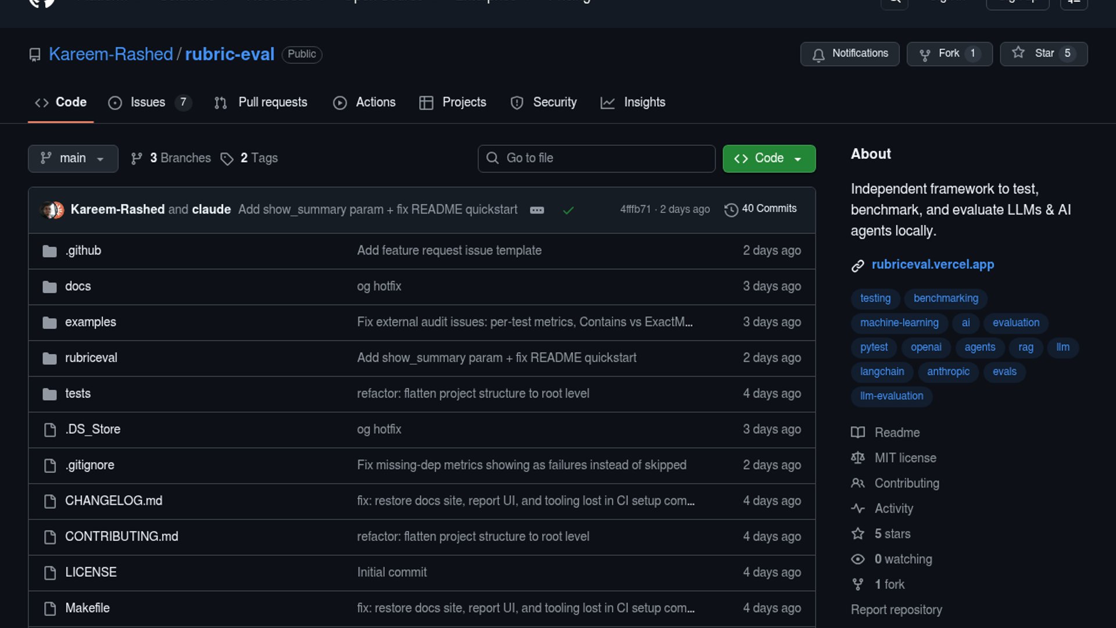Switch to the Issues tab
Screen dimensions: 1116x628
148,102
